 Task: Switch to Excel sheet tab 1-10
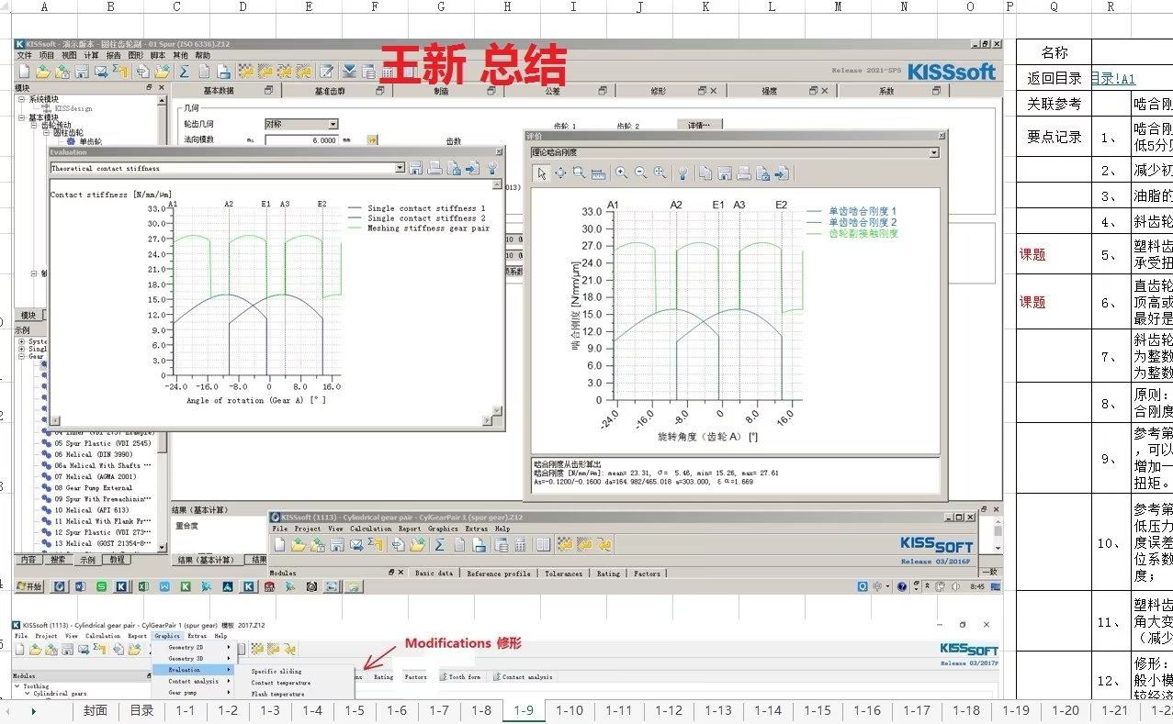(570, 710)
